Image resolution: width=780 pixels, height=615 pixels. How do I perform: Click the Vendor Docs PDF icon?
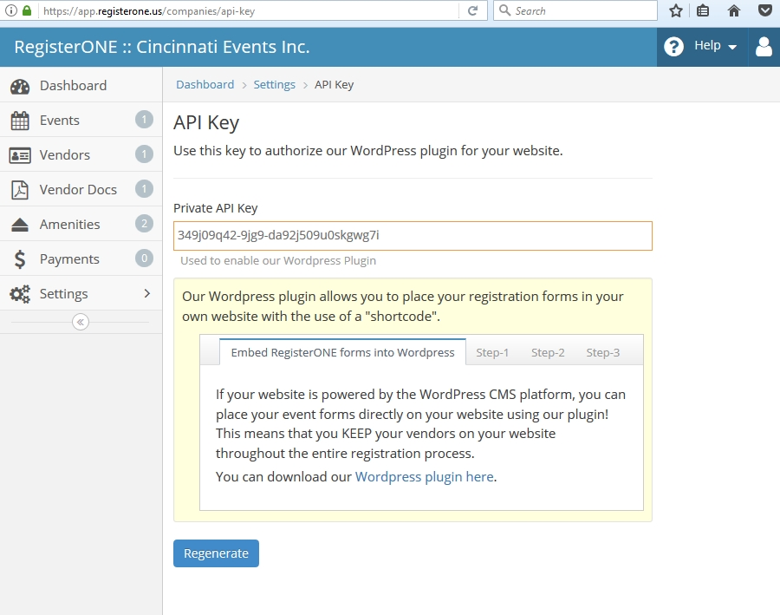[20, 190]
